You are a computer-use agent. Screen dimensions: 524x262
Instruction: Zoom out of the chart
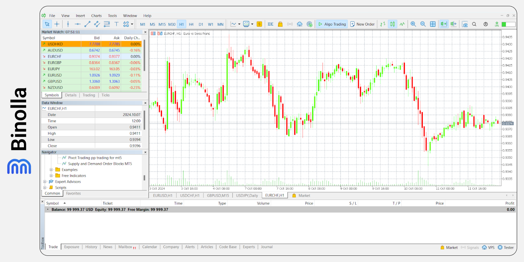tap(423, 24)
